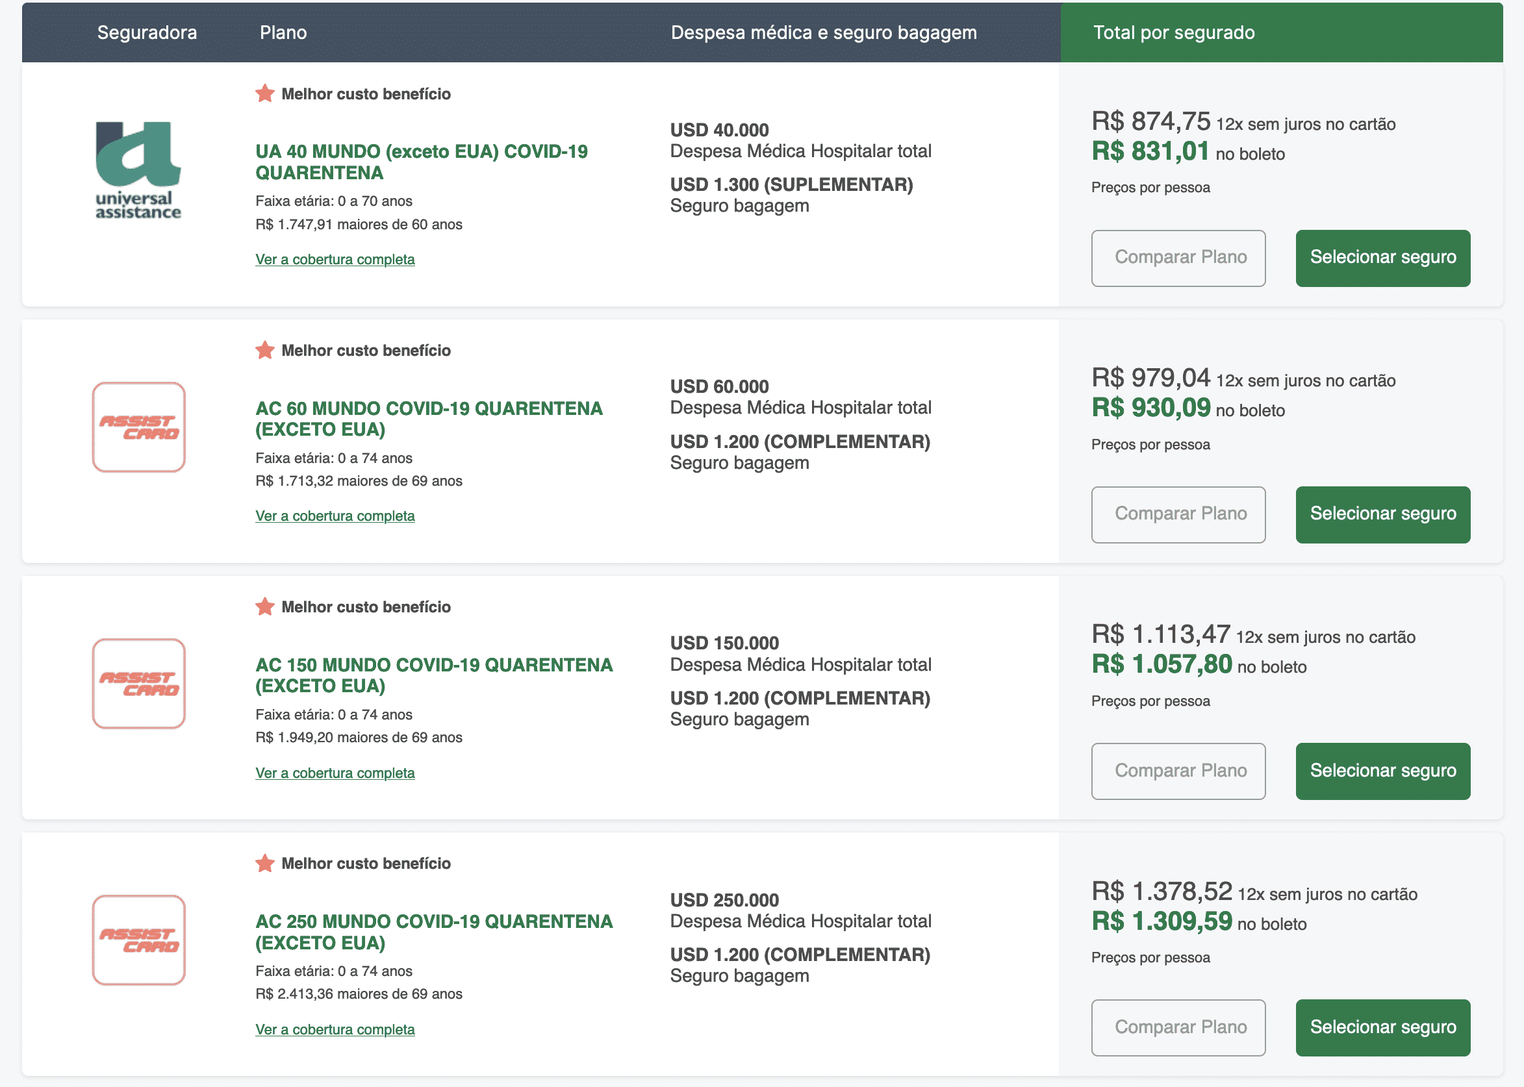
Task: View full coverage for UA 40 MUNDO plan
Action: [x=335, y=259]
